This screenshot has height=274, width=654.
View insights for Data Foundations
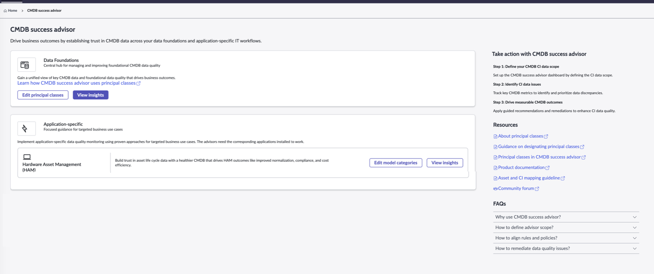tap(91, 95)
